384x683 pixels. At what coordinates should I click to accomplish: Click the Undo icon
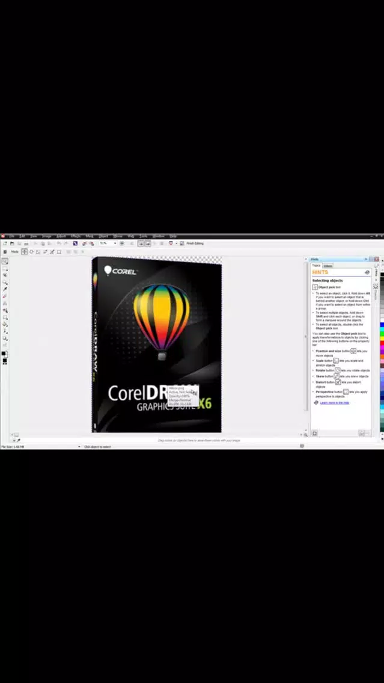pos(59,243)
